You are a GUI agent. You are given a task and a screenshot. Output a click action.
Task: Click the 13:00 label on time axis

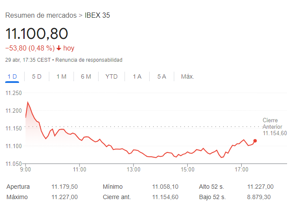[134, 170]
